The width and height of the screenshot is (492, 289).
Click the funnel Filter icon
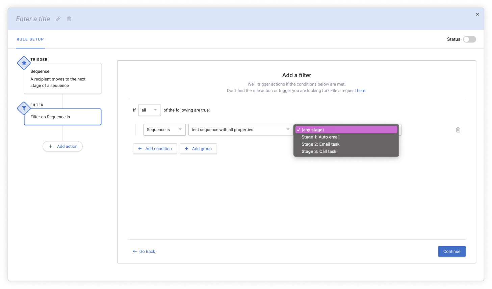click(x=24, y=108)
